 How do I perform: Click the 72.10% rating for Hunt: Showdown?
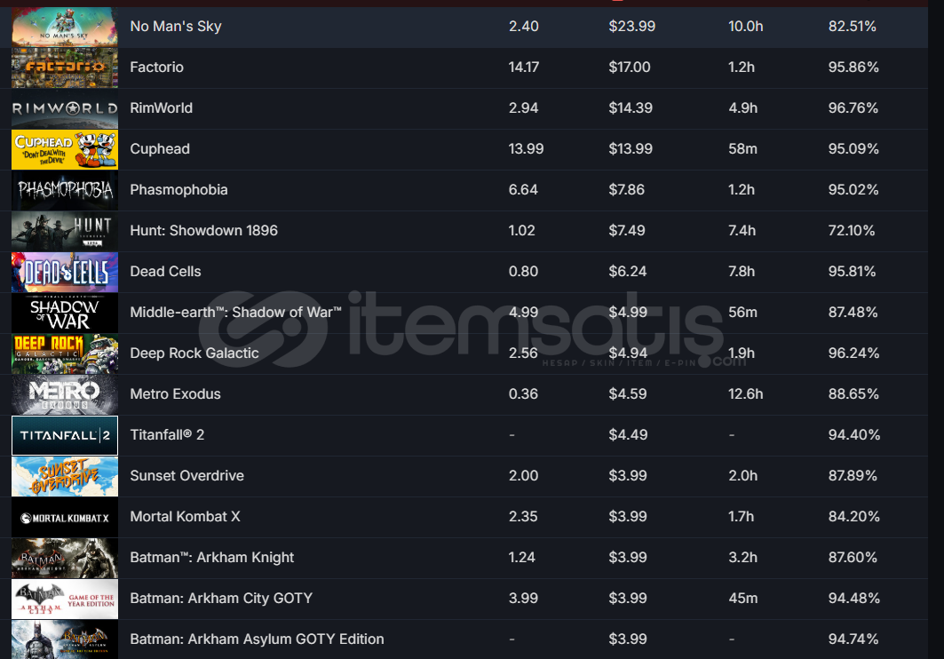pyautogui.click(x=852, y=231)
